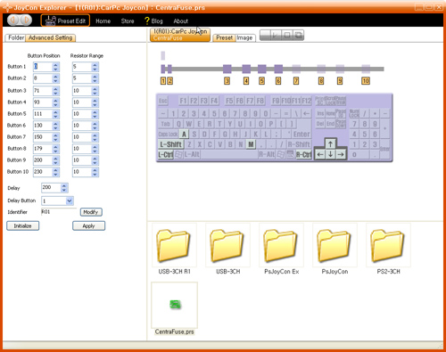Click the Identifier text field
The height and width of the screenshot is (352, 446).
click(59, 212)
